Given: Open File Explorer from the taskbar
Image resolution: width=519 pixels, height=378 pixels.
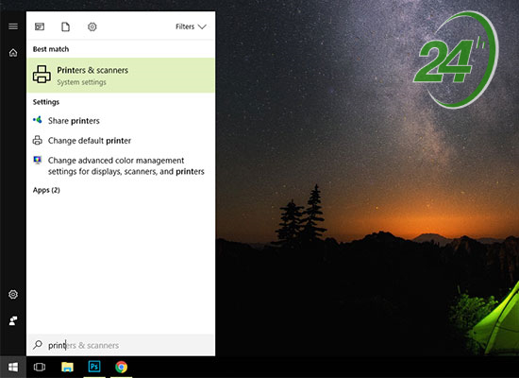Looking at the screenshot, I should pyautogui.click(x=68, y=367).
